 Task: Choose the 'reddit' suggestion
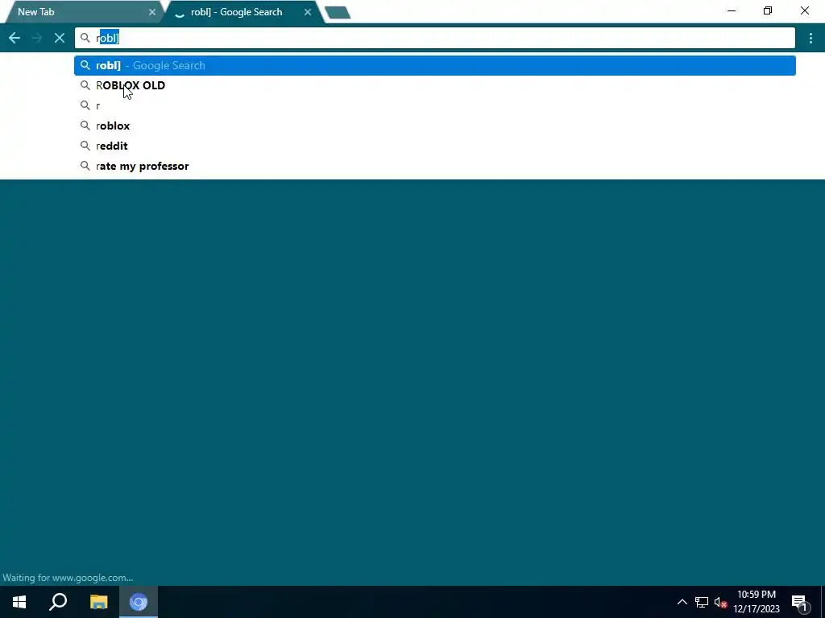coord(434,146)
